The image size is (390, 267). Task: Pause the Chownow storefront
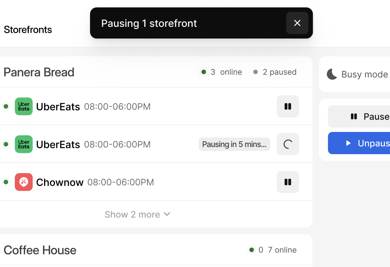coord(288,182)
